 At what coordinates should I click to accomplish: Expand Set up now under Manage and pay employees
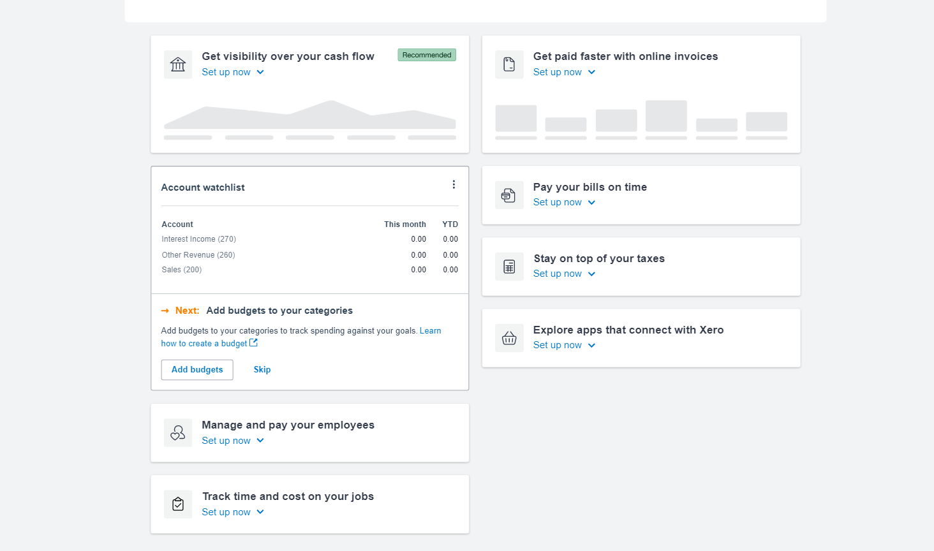click(x=233, y=441)
